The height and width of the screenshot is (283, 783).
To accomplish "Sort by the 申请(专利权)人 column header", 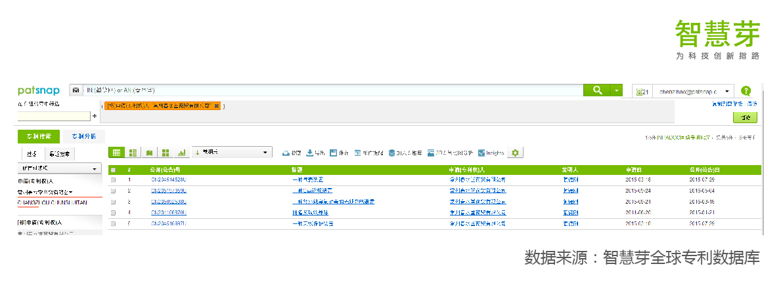I will [467, 170].
